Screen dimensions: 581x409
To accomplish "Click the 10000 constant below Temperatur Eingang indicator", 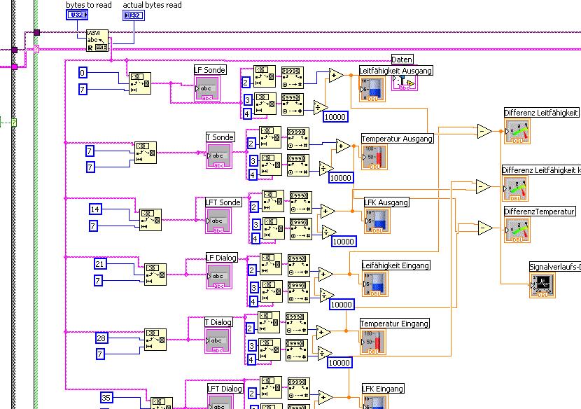I will 339,363.
